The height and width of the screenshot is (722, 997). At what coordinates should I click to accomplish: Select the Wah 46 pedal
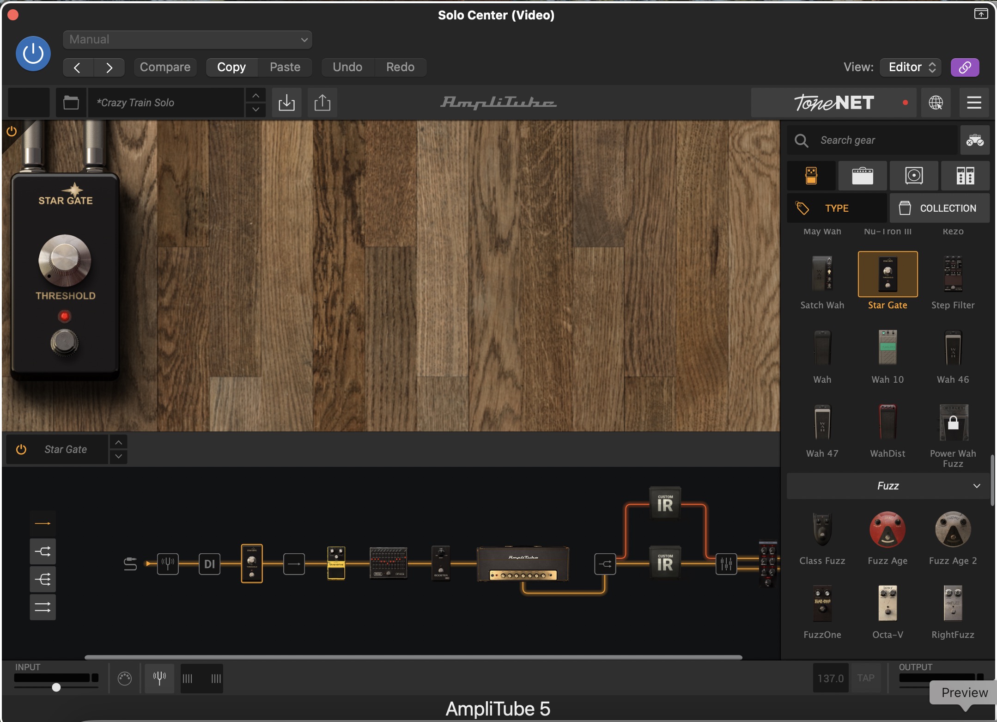coord(953,356)
